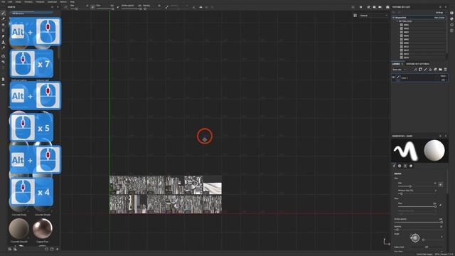
Task: Adjust the Flow slider in Properties panel
Action: tap(417, 206)
